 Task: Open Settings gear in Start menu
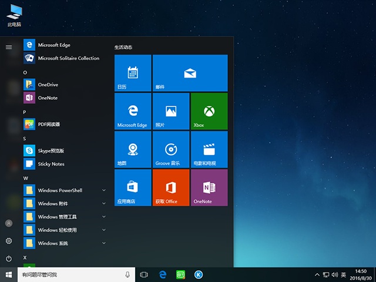(x=9, y=241)
